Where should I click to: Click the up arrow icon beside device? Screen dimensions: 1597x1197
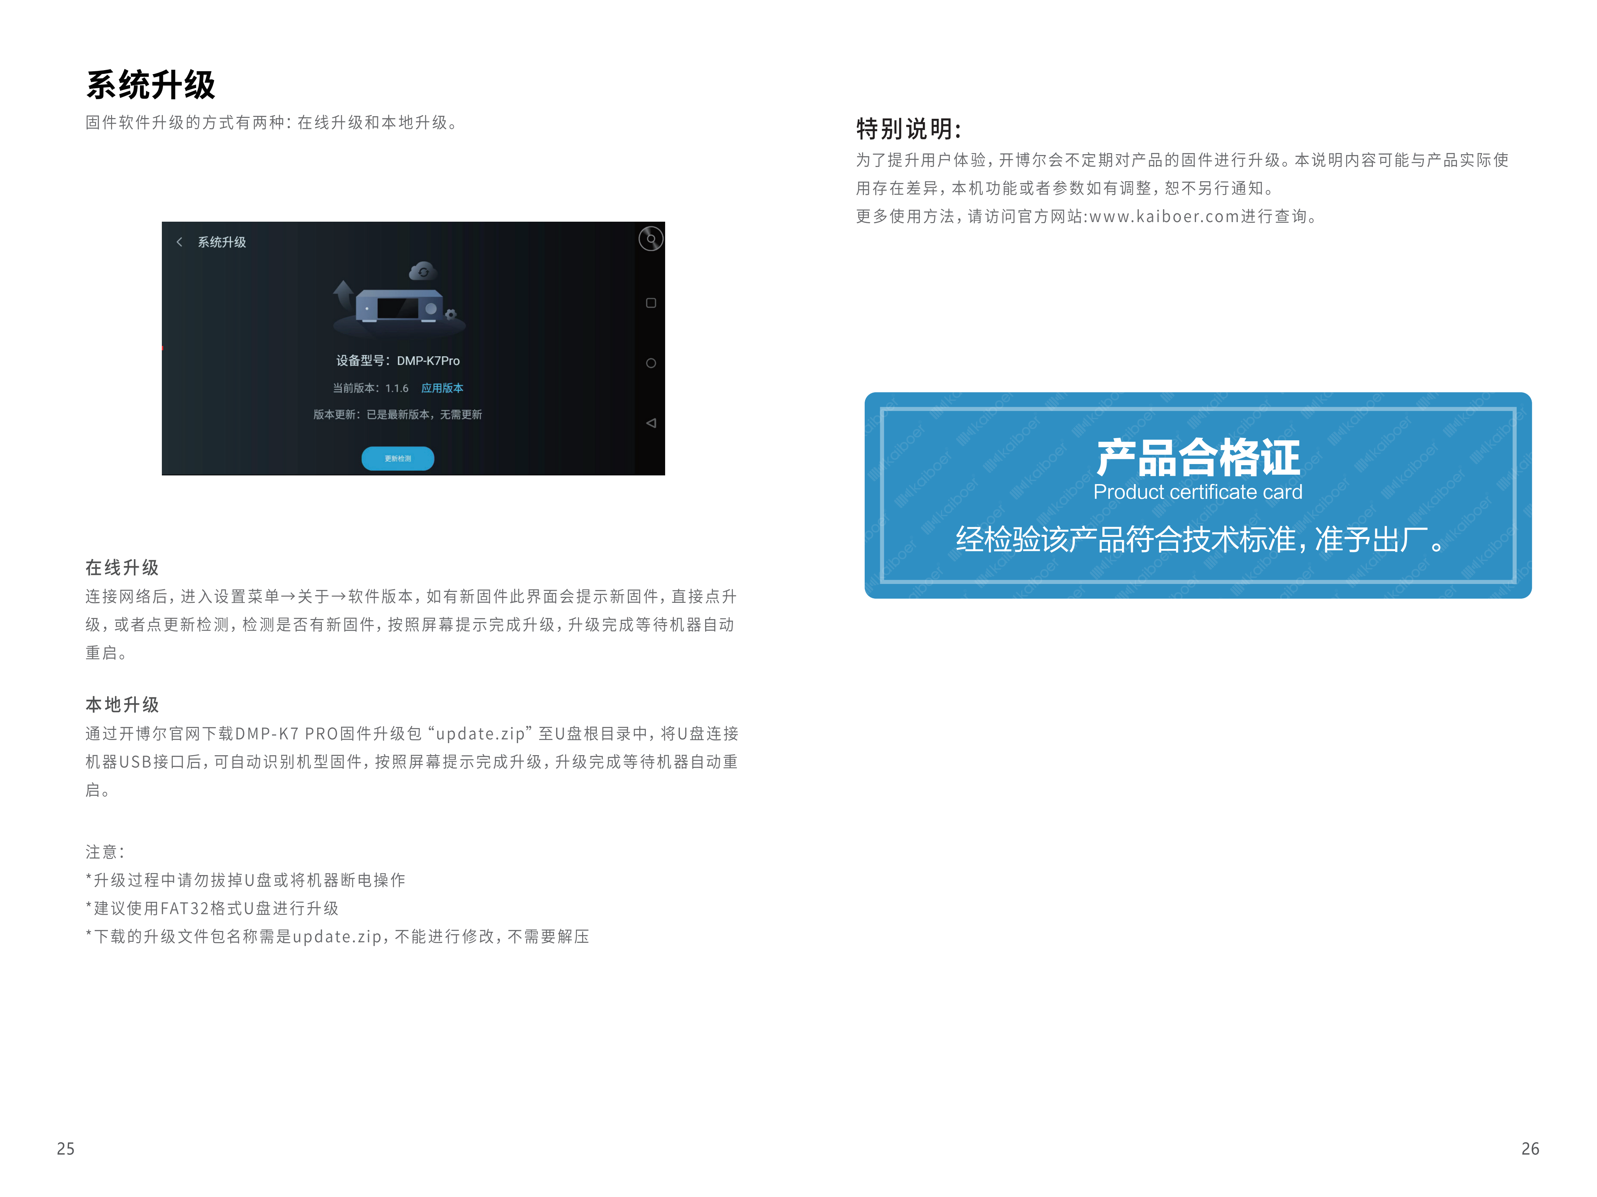pos(344,294)
